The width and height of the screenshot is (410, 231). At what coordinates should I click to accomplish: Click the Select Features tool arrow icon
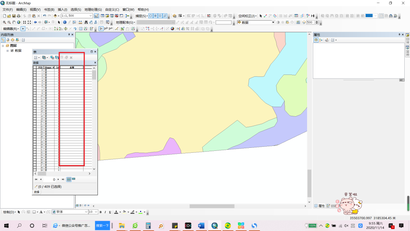(59, 22)
